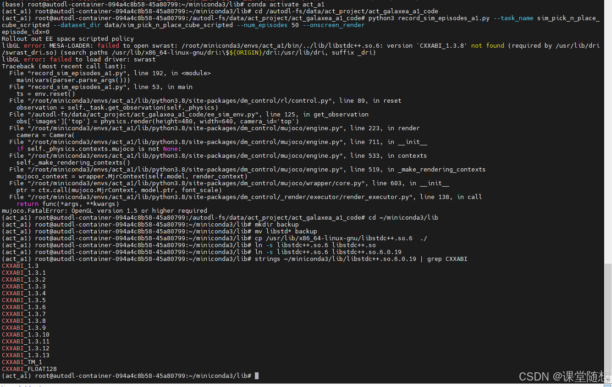Click the '--num_episodes 50' argument
The width and height of the screenshot is (612, 387).
268,25
